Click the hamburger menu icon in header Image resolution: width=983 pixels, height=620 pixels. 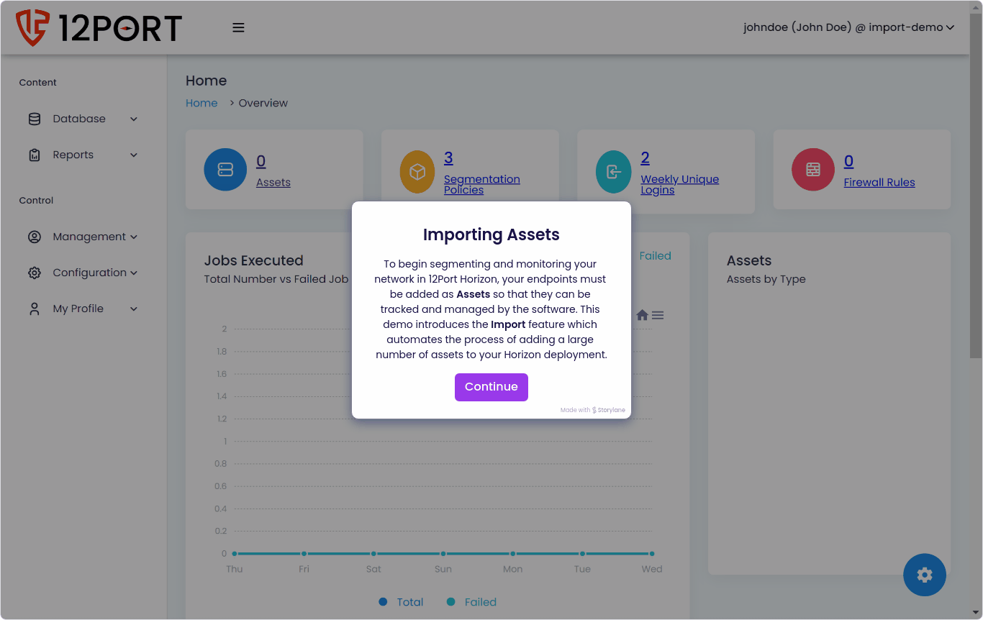click(x=238, y=27)
